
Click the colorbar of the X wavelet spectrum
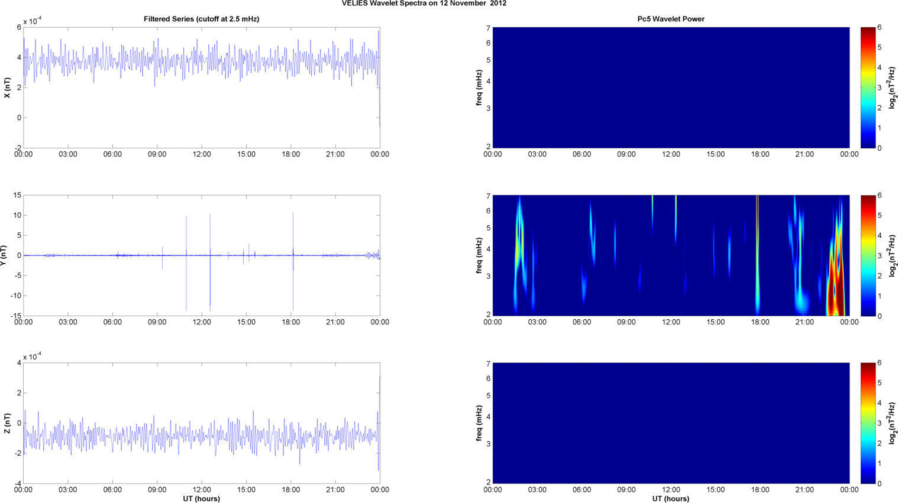[867, 87]
